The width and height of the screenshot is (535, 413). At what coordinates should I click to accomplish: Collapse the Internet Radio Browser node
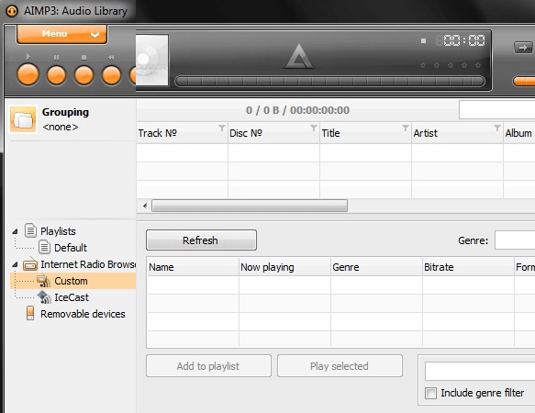[15, 264]
